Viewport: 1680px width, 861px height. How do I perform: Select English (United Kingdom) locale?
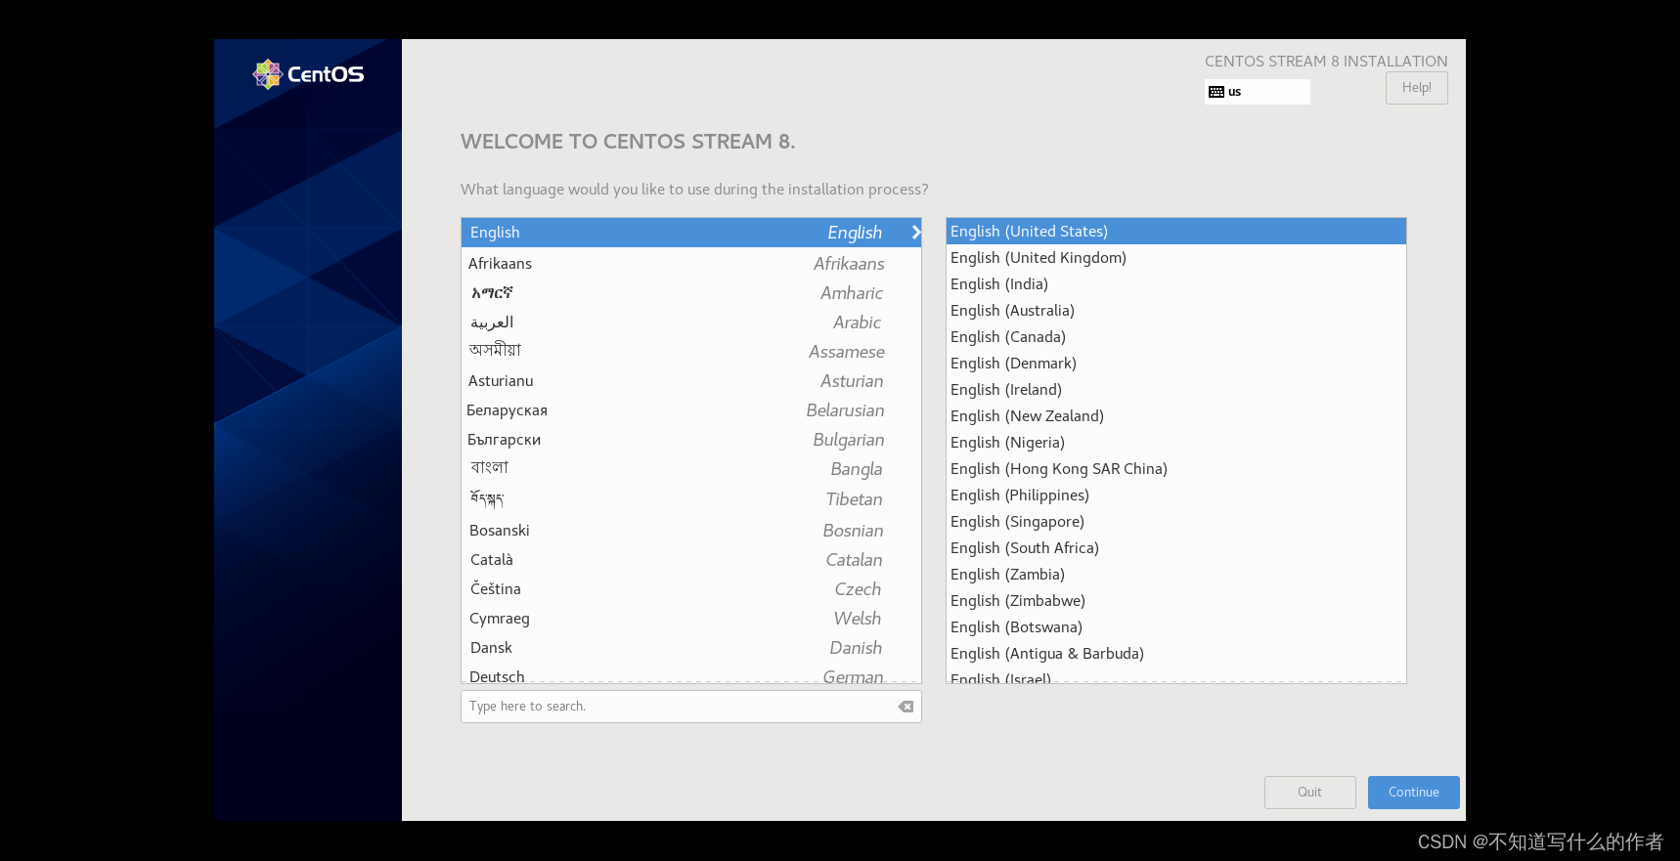[1175, 258]
